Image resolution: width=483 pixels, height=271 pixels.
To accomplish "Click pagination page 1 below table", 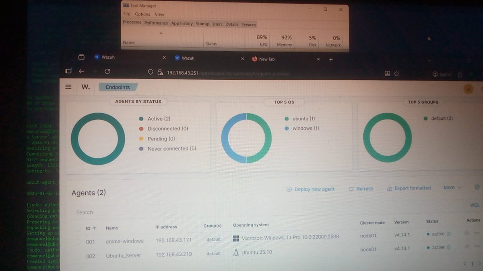I will pos(473,264).
